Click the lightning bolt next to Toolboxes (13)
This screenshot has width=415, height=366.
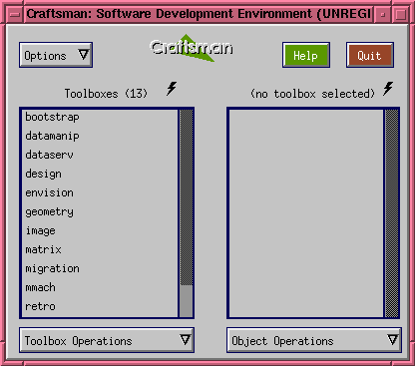tap(172, 89)
